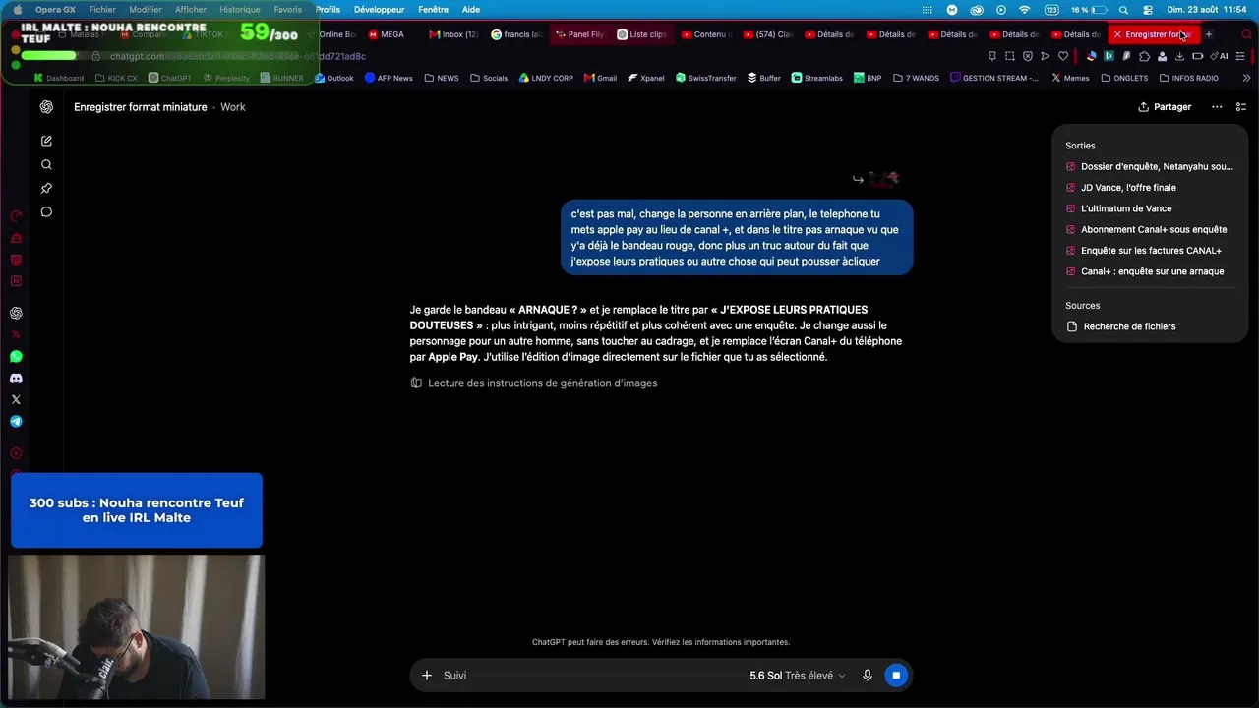Viewport: 1259px width, 708px height.
Task: Open the Streamlabs bookmark
Action: [817, 79]
